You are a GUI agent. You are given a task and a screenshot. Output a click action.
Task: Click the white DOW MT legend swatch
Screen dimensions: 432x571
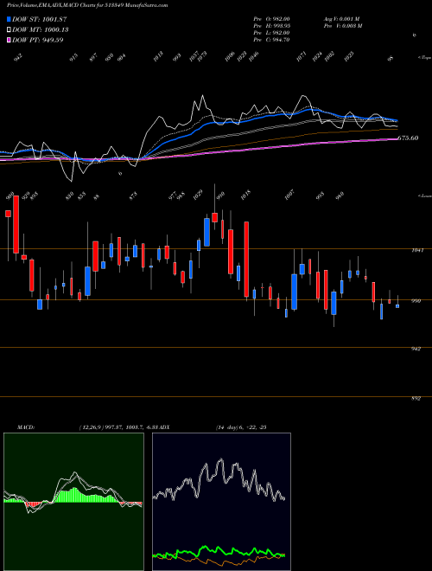(9, 29)
